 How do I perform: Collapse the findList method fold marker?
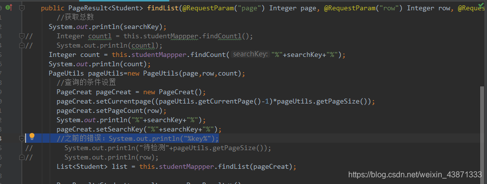coord(22,8)
